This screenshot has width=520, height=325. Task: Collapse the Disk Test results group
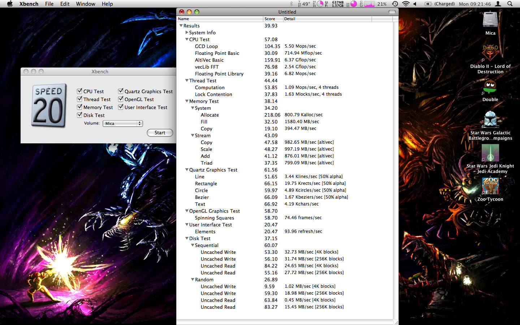[187, 238]
